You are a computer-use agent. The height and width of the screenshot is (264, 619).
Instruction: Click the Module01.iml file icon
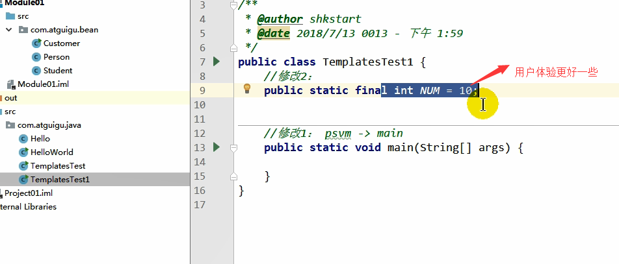point(10,84)
